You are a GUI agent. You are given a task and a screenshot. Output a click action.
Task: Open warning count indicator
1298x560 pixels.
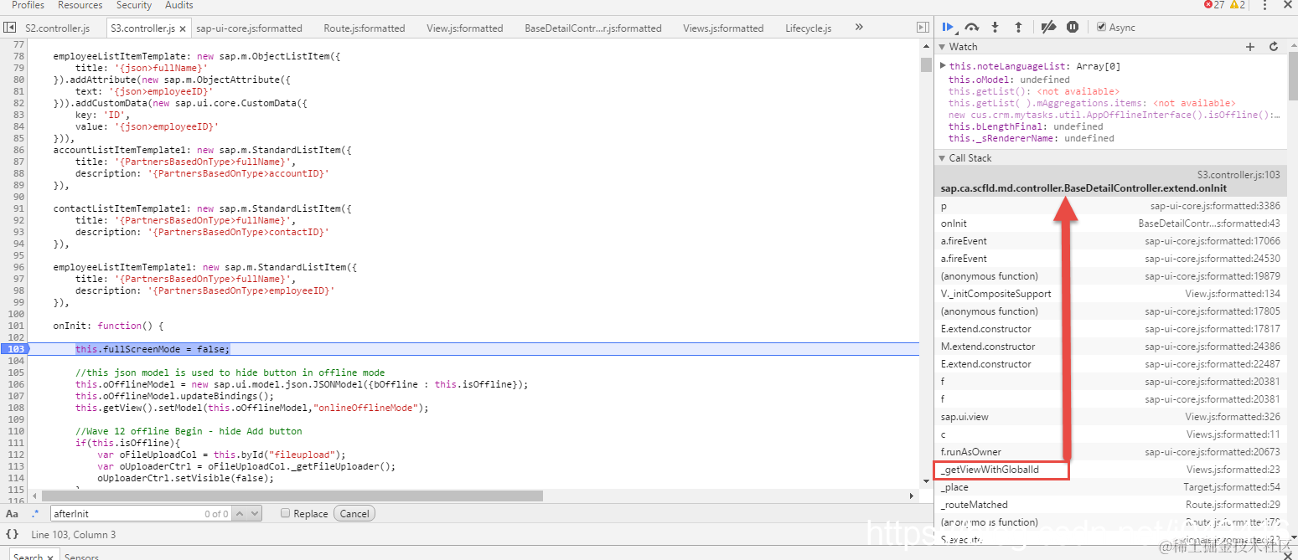coord(1238,5)
